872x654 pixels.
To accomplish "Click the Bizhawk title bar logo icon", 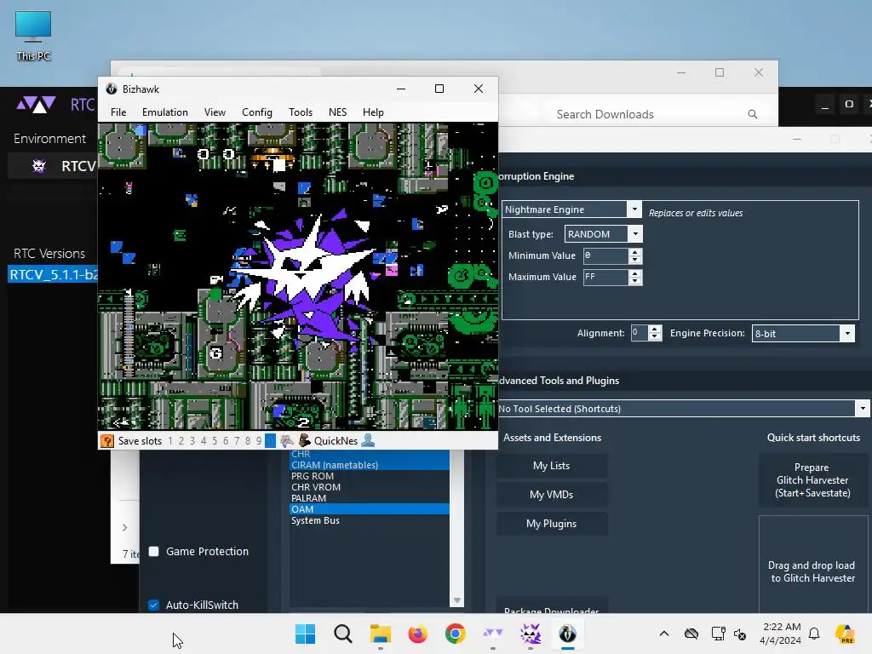I will [x=112, y=89].
